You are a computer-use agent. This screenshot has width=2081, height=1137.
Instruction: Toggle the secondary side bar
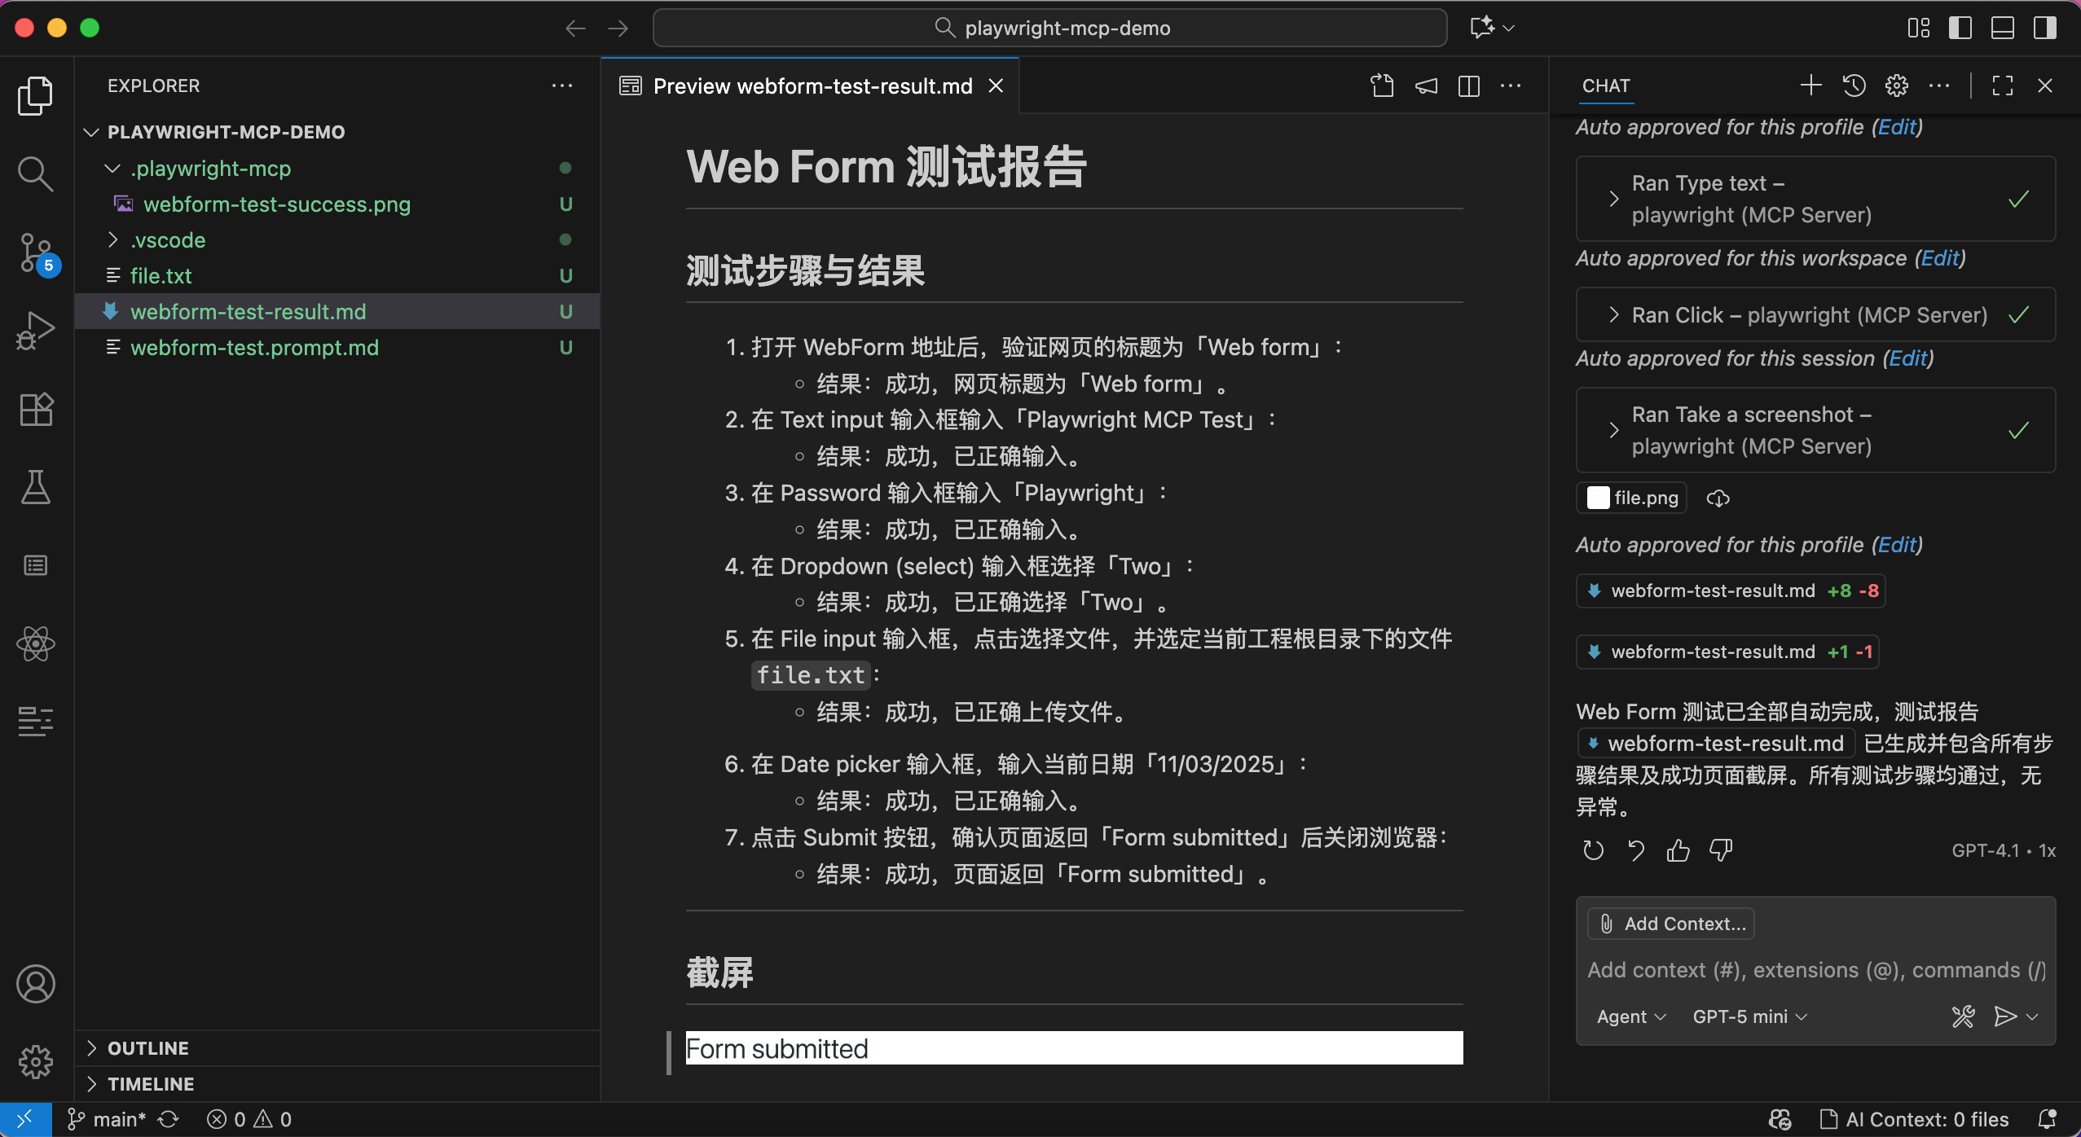point(2044,27)
